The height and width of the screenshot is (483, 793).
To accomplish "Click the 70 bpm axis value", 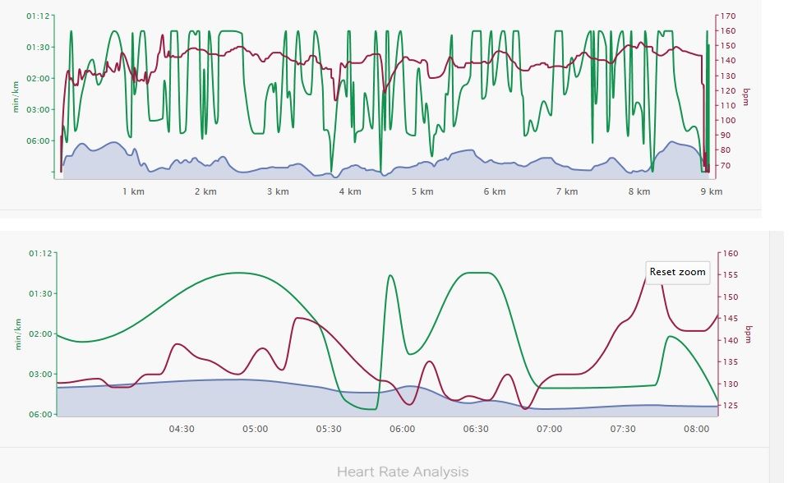I will point(724,165).
